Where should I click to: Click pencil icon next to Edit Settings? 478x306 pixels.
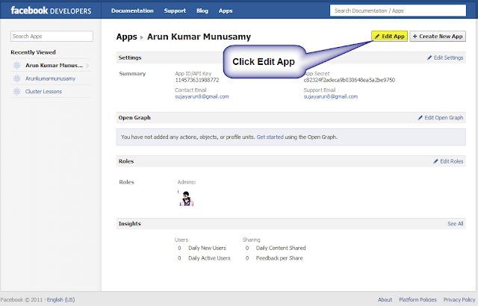pos(429,57)
